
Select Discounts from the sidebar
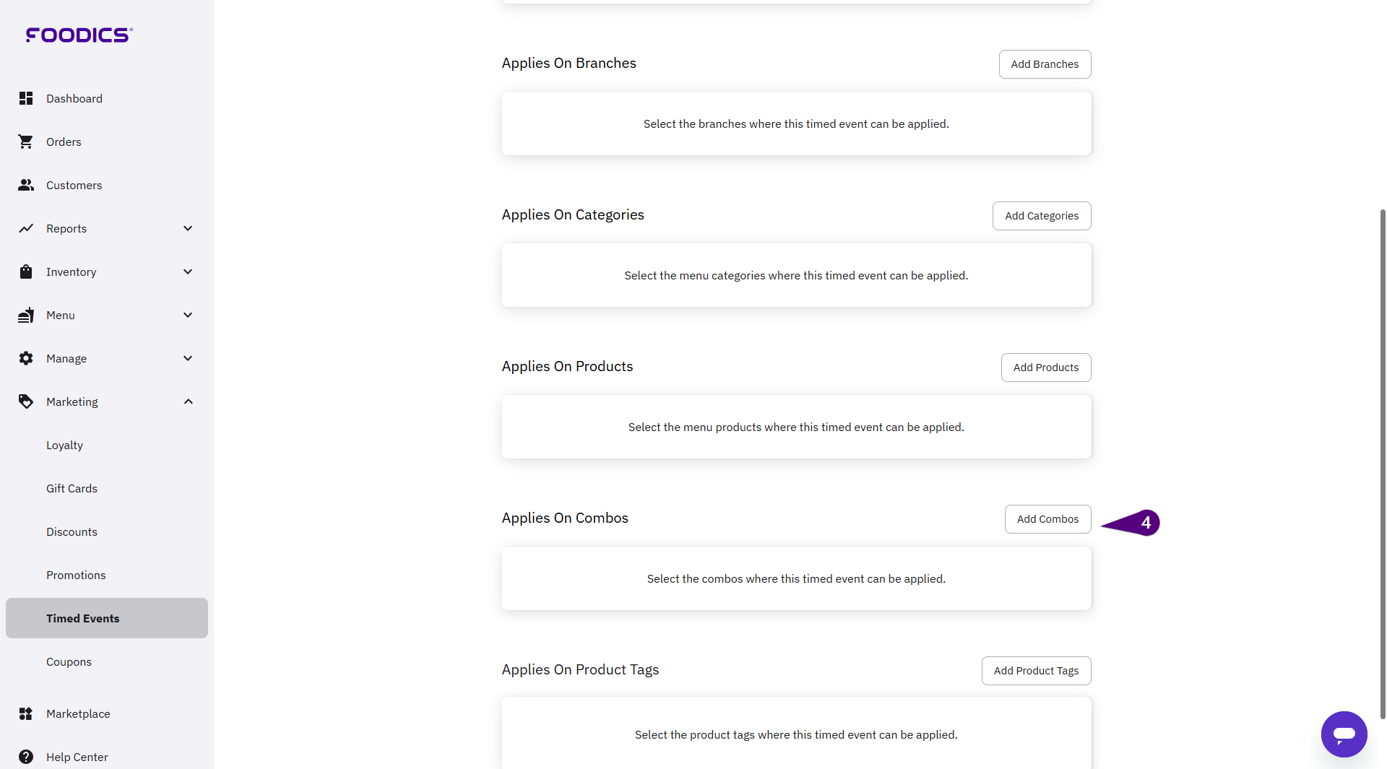point(72,531)
